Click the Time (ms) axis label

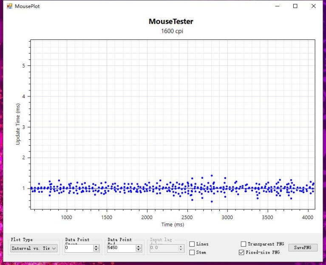pos(173,224)
